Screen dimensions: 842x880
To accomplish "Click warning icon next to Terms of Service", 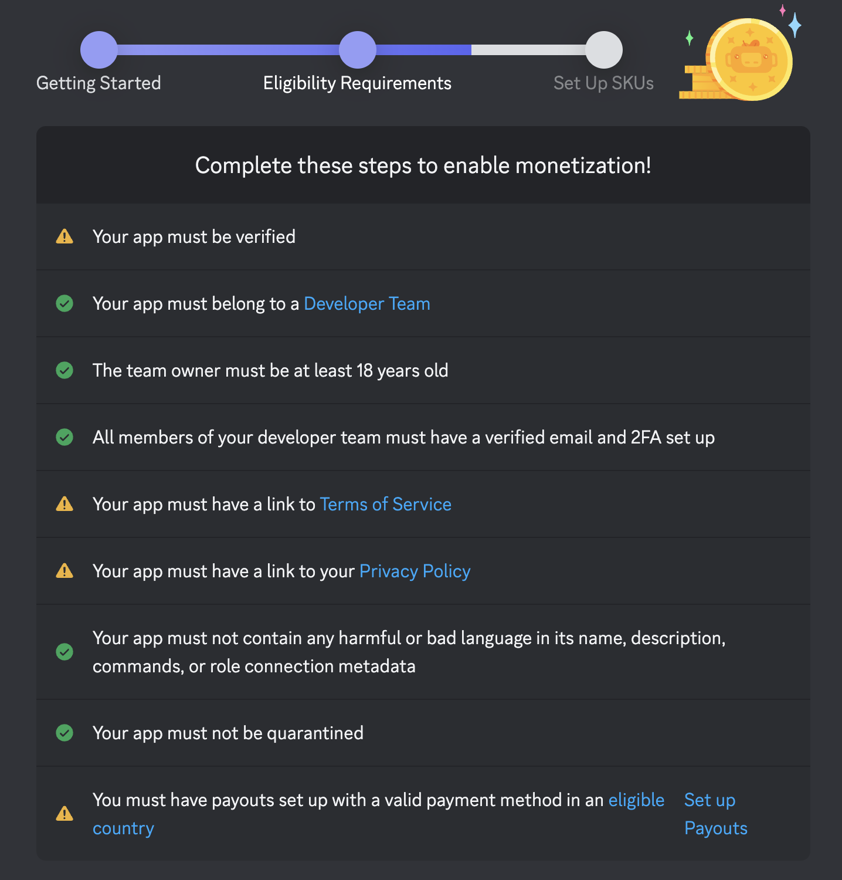I will [64, 504].
